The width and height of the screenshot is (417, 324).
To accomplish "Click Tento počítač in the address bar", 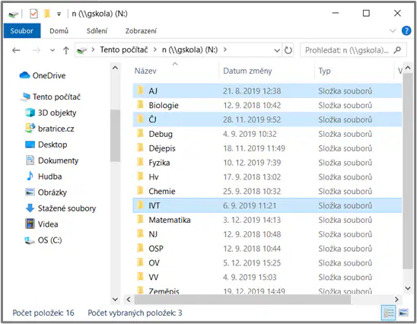I will [124, 49].
